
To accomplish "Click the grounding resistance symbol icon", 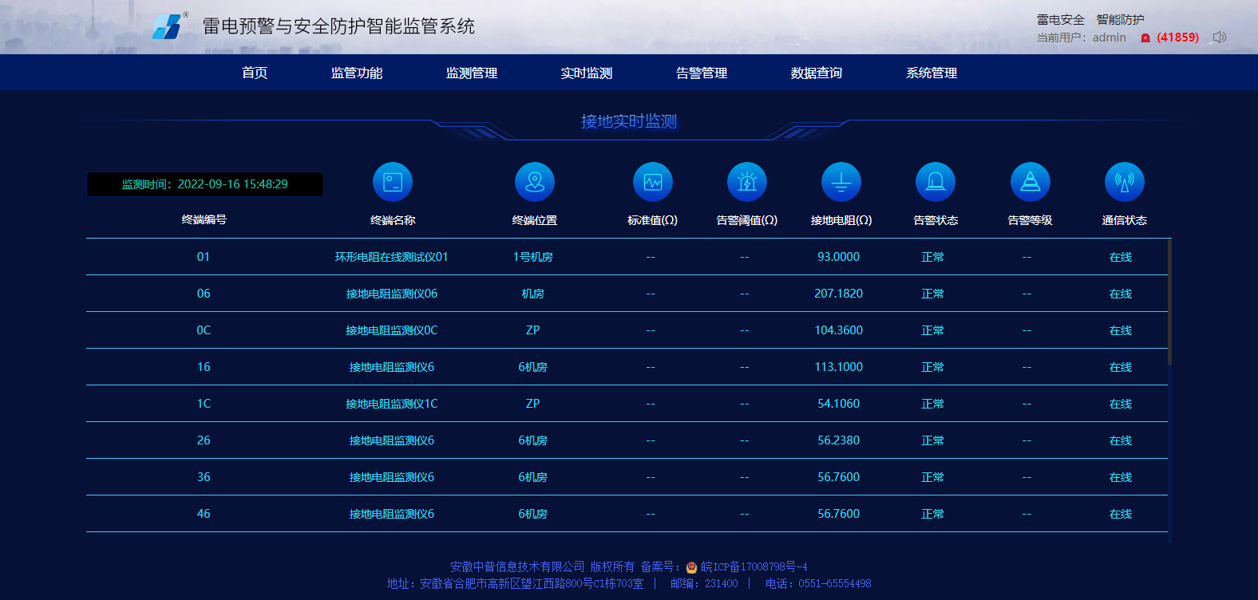I will 841,182.
